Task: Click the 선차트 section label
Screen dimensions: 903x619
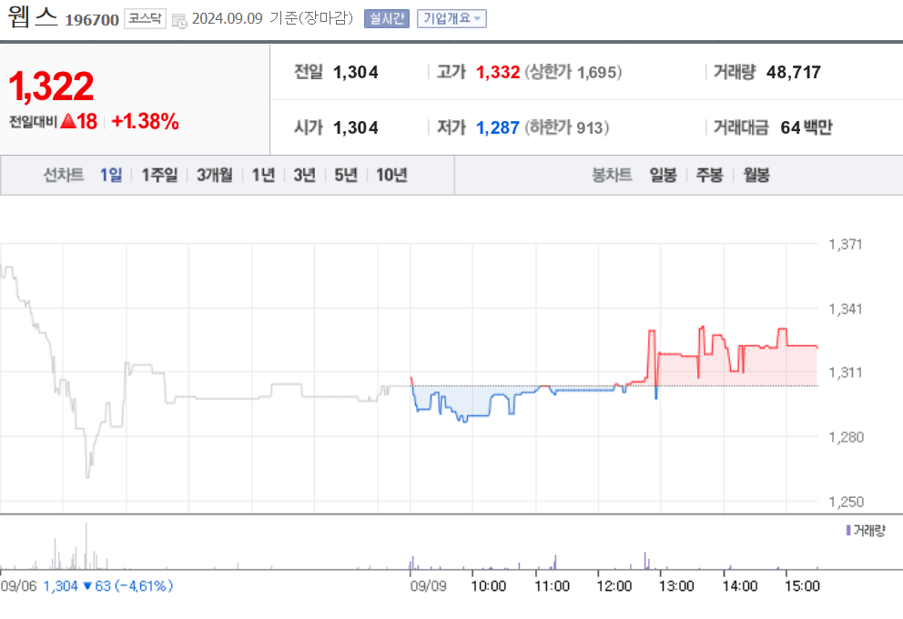Action: 64,175
